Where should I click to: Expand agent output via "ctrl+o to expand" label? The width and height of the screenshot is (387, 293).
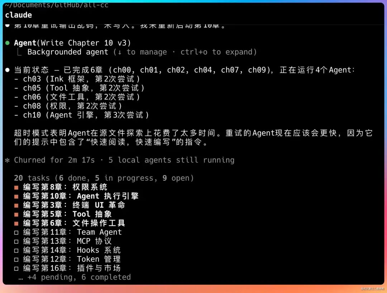tap(217, 52)
